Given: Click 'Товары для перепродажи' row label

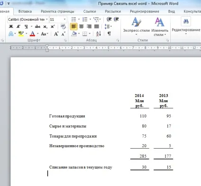Looking at the screenshot, I should coord(73,136).
